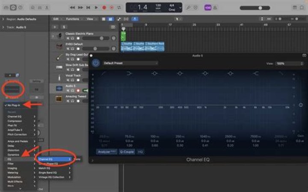Expand the Track Audio 5 disclosure
308x192 pixels.
[3, 27]
